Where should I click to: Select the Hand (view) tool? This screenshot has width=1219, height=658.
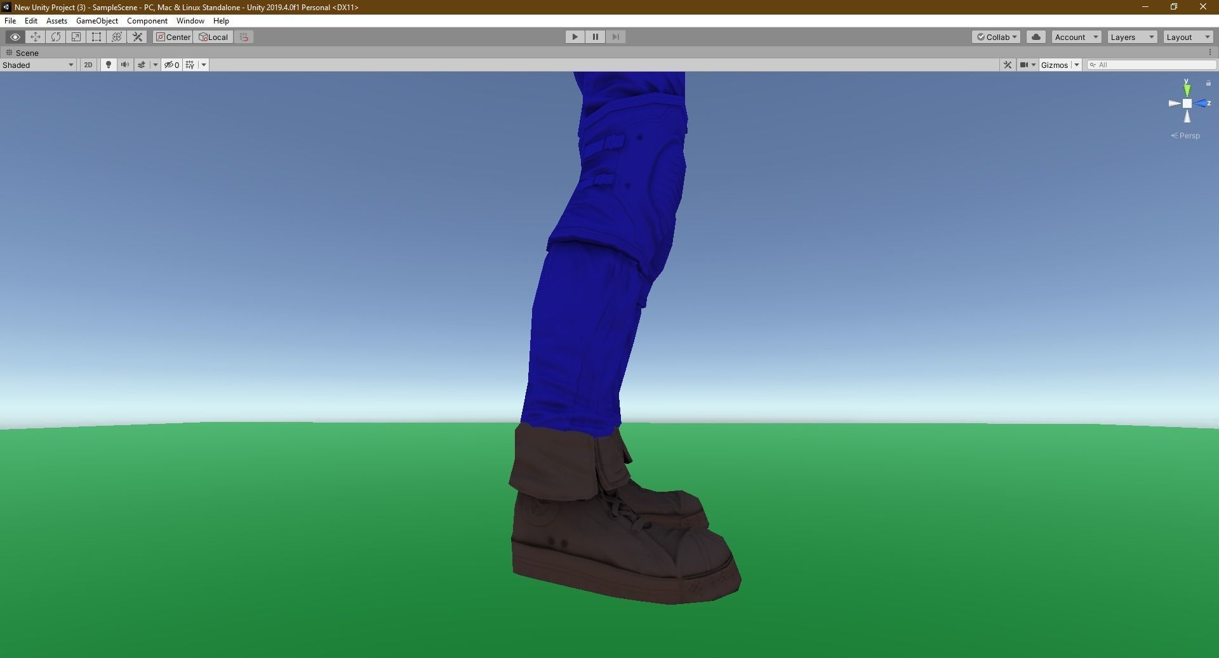(x=15, y=37)
